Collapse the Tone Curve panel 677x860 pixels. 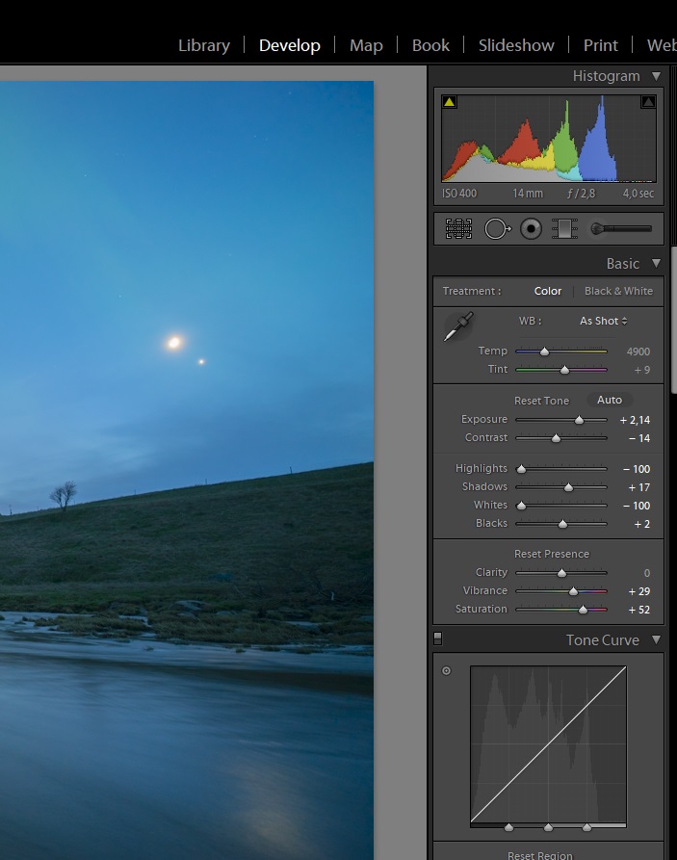click(657, 639)
